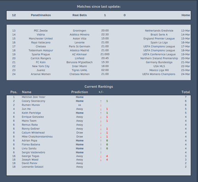Click green 6 beside Florea Badana
The width and height of the screenshot is (198, 182).
point(107,145)
